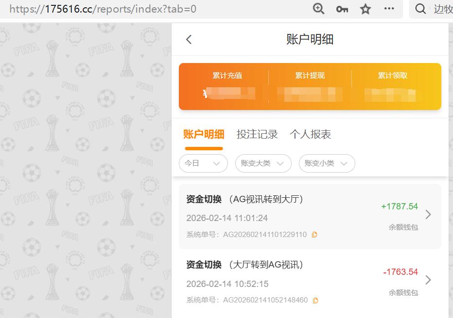Expand the 账变大类 filter dropdown

point(263,163)
